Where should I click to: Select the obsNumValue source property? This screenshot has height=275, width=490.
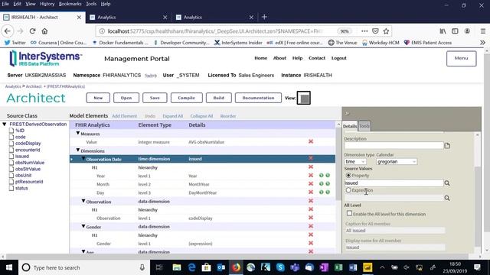(30, 163)
